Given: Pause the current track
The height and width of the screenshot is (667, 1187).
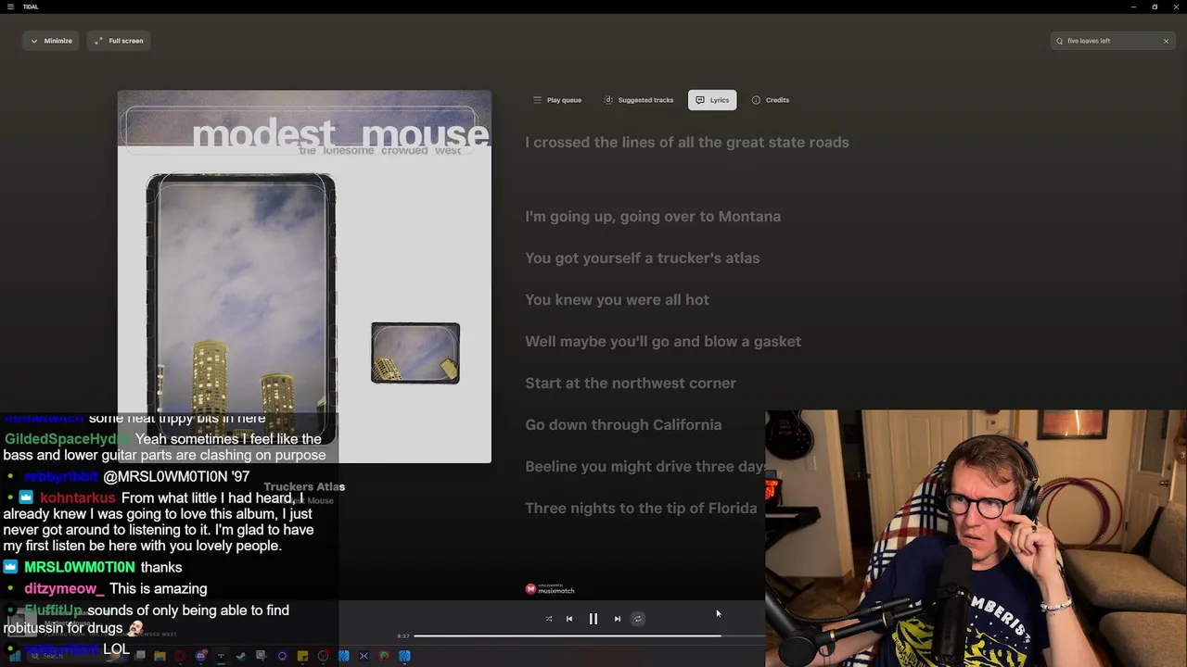Looking at the screenshot, I should point(593,619).
